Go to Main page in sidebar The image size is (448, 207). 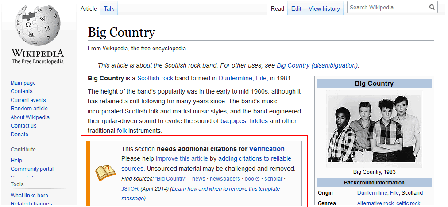click(23, 83)
